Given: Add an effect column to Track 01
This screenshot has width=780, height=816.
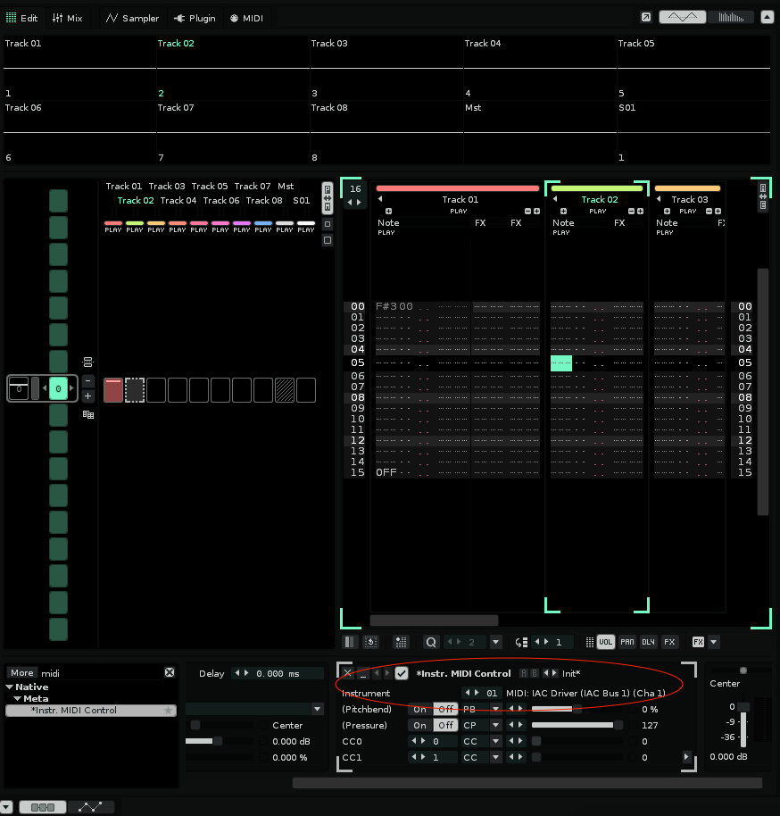Looking at the screenshot, I should (x=536, y=211).
